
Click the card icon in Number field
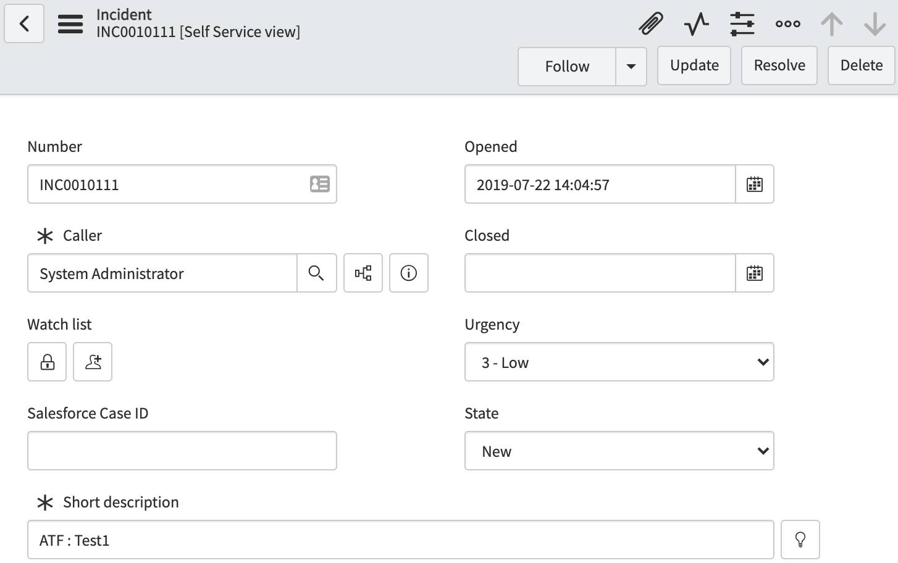(319, 184)
